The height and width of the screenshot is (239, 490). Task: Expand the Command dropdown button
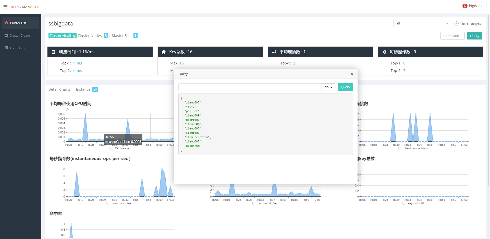pos(452,36)
